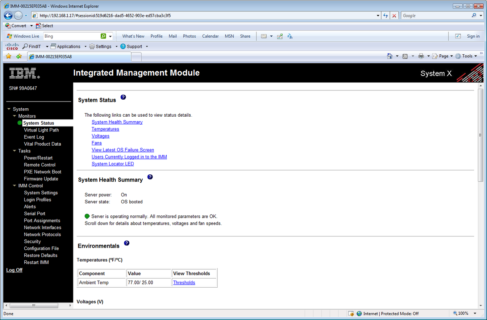The image size is (487, 320).
Task: Click Mail in Windows Live toolbar
Action: pyautogui.click(x=173, y=36)
